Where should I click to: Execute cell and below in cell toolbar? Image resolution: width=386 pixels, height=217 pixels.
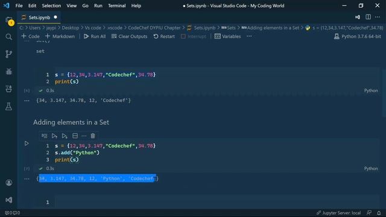pyautogui.click(x=65, y=136)
